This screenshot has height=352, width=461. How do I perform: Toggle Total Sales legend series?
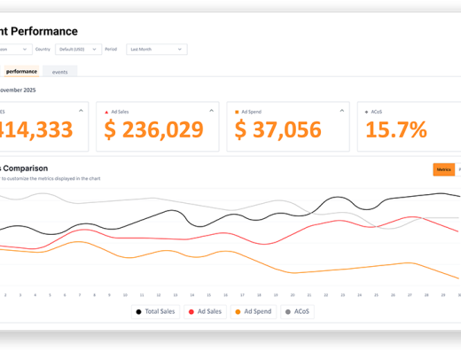[155, 311]
